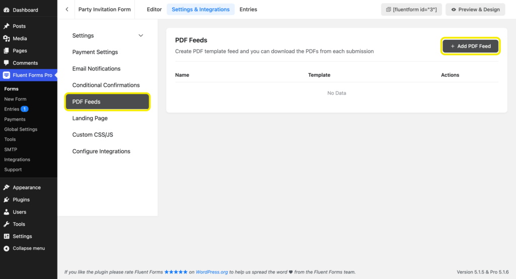Follow the WordPress.org link in footer

point(212,272)
